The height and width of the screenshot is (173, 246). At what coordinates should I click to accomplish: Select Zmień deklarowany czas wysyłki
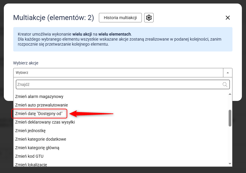click(45, 122)
